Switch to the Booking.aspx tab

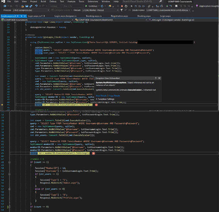click(144, 16)
